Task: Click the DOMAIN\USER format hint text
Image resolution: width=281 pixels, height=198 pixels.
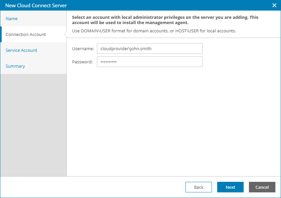Action: [154, 31]
